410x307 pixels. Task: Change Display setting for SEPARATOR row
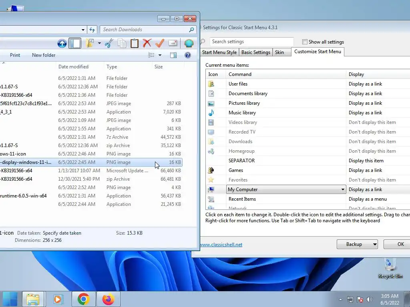point(366,161)
